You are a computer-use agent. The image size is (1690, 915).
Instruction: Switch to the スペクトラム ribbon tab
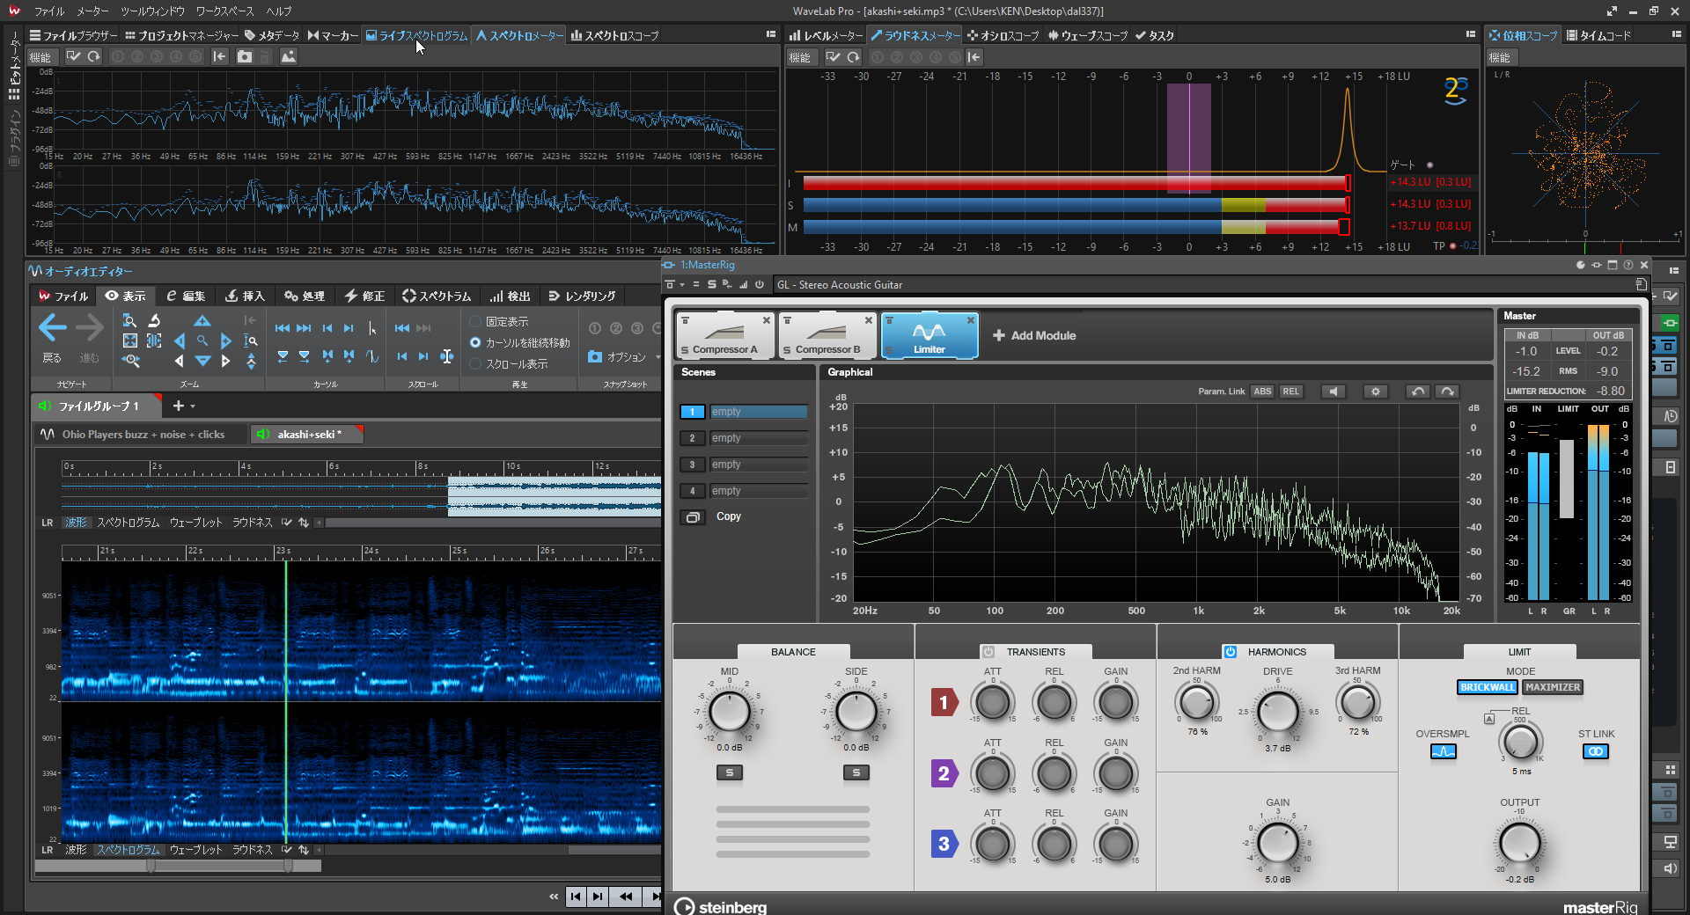[437, 296]
